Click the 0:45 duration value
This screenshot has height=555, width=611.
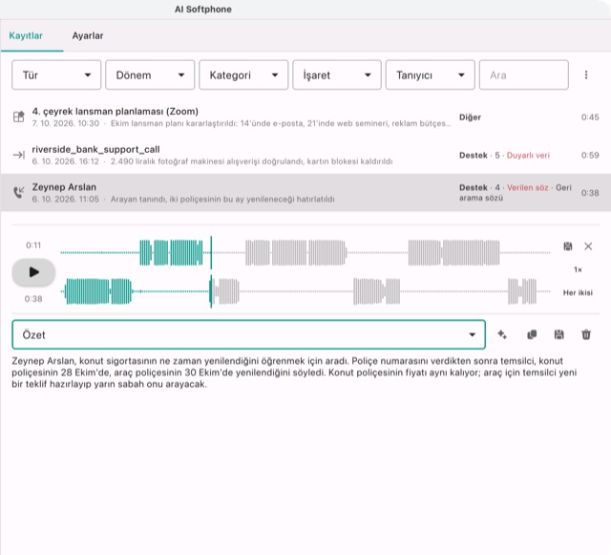(590, 117)
